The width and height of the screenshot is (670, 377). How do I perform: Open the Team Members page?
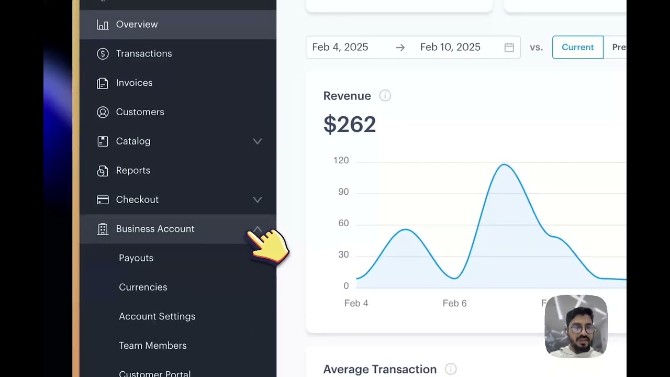[x=152, y=346]
